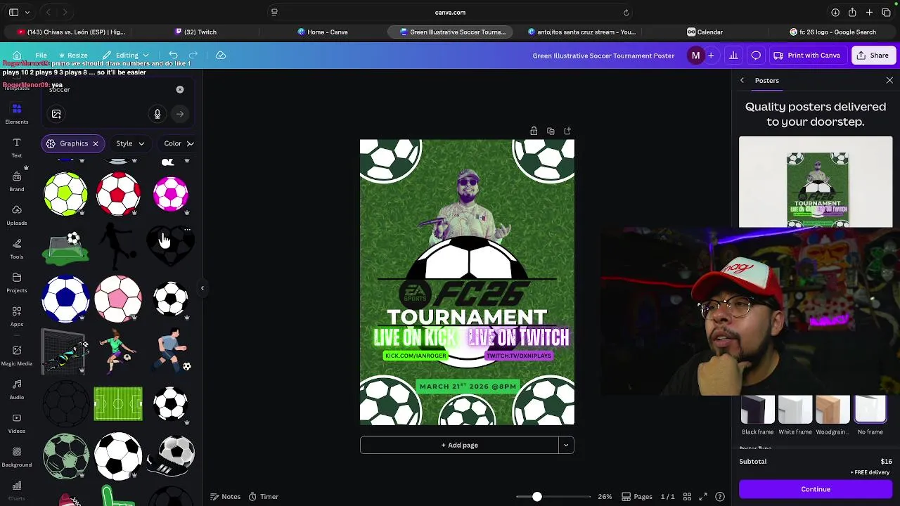Open the Notes panel
This screenshot has height=506, width=900.
pyautogui.click(x=226, y=496)
